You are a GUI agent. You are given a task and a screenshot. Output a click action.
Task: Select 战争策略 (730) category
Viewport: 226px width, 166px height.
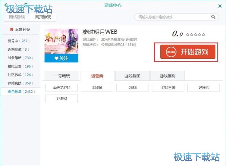coord(20,58)
